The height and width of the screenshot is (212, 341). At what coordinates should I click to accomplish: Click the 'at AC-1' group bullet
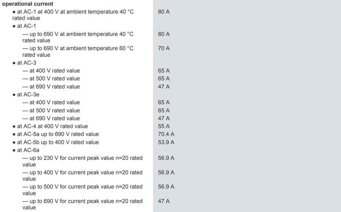(24, 26)
